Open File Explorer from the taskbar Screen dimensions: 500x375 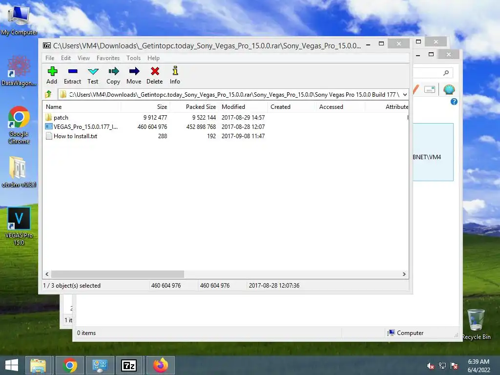click(x=38, y=365)
